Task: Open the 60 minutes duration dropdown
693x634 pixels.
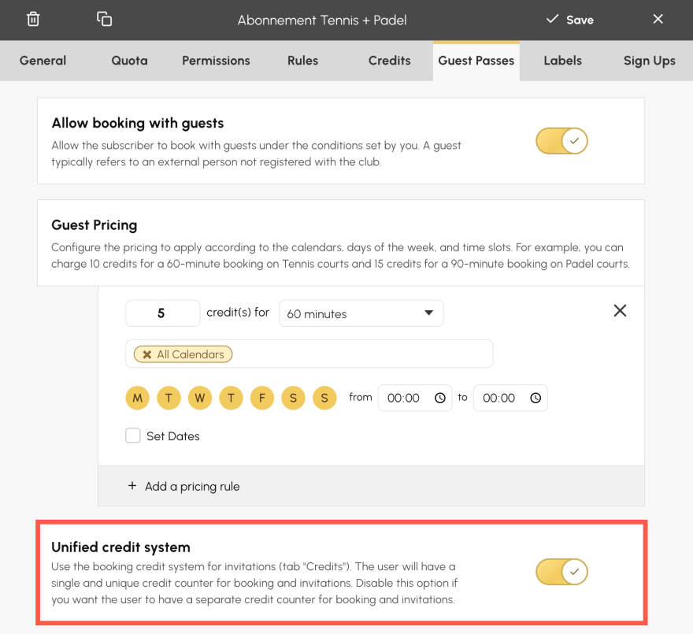Action: click(x=361, y=313)
